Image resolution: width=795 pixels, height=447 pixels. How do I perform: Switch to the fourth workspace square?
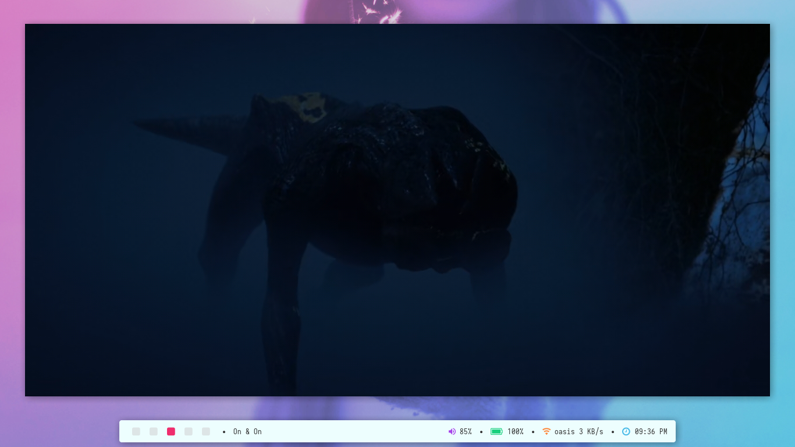(189, 431)
